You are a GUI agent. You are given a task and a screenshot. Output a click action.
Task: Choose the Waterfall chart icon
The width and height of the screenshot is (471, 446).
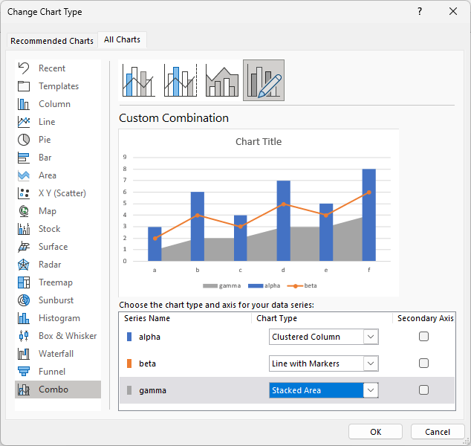point(24,354)
